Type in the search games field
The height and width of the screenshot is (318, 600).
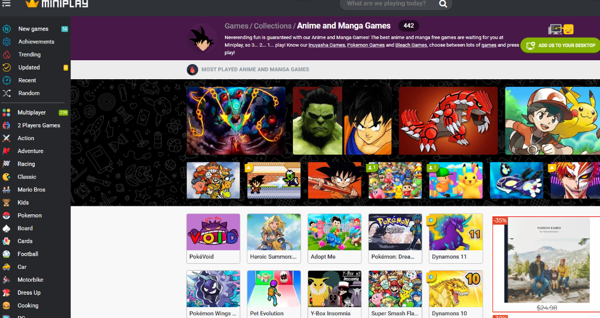(x=386, y=4)
